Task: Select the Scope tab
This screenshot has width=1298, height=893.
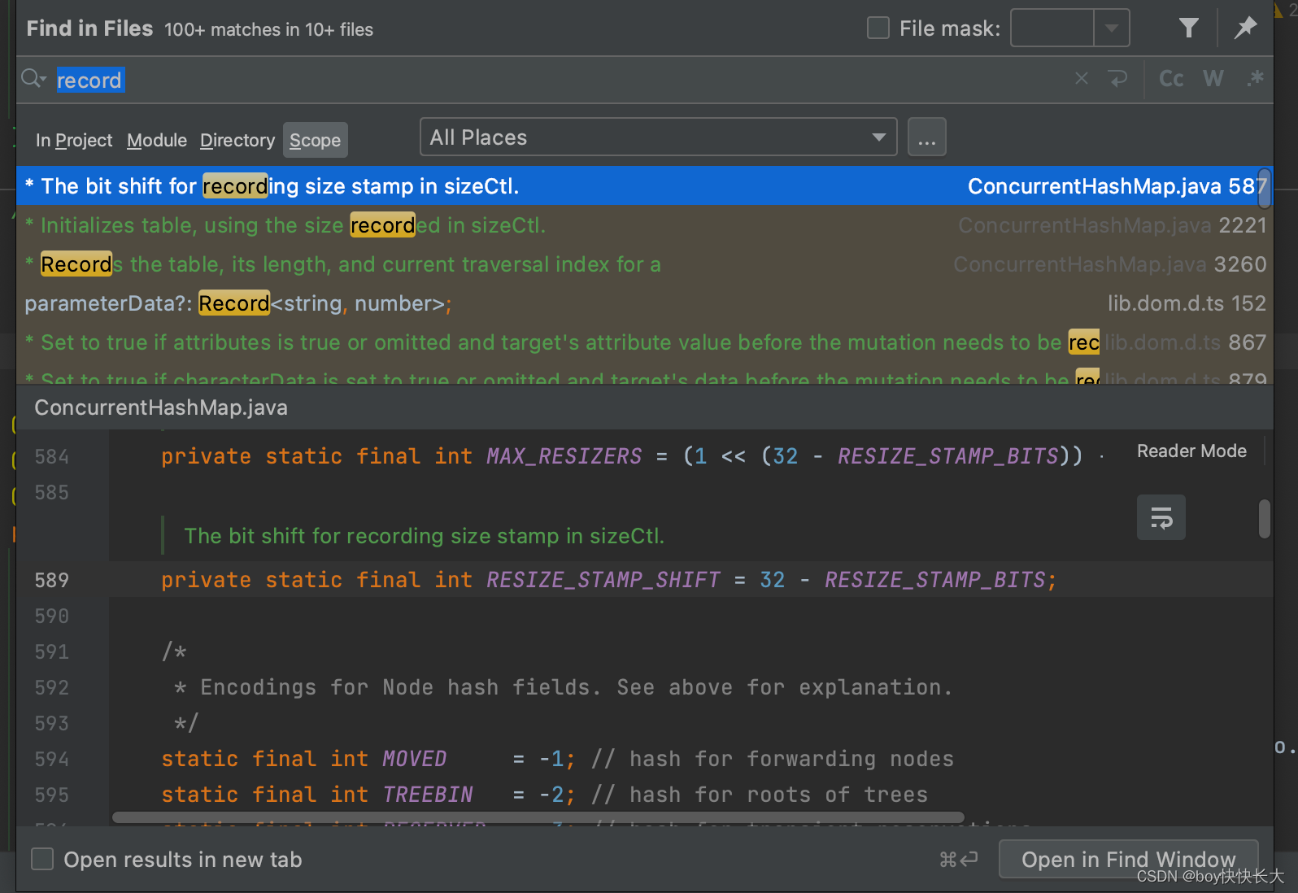Action: 316,141
